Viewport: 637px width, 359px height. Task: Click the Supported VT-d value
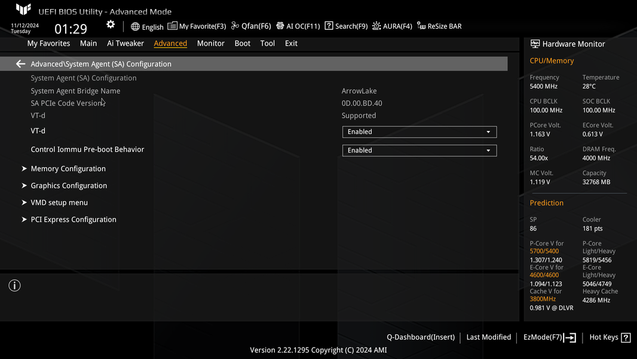(359, 115)
